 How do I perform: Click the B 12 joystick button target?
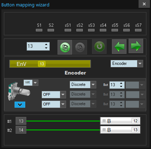120,121
